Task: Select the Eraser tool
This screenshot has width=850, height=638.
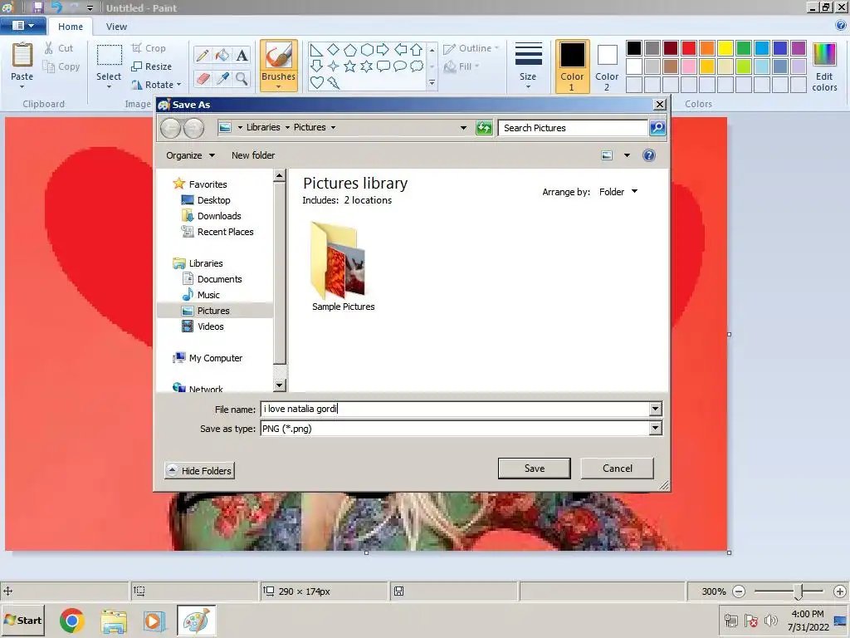Action: (x=203, y=79)
